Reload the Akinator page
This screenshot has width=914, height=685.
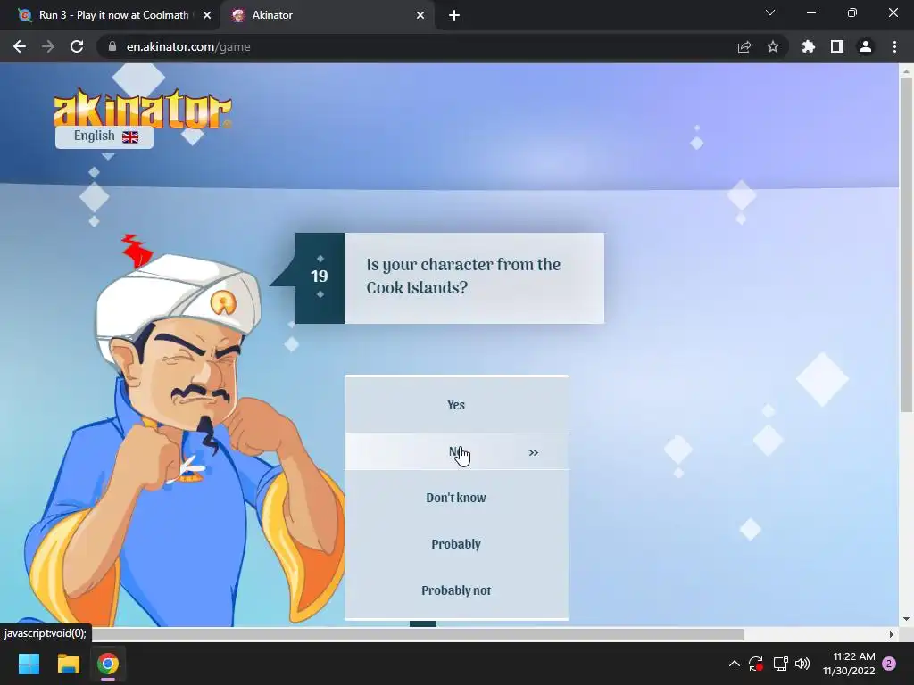[77, 46]
